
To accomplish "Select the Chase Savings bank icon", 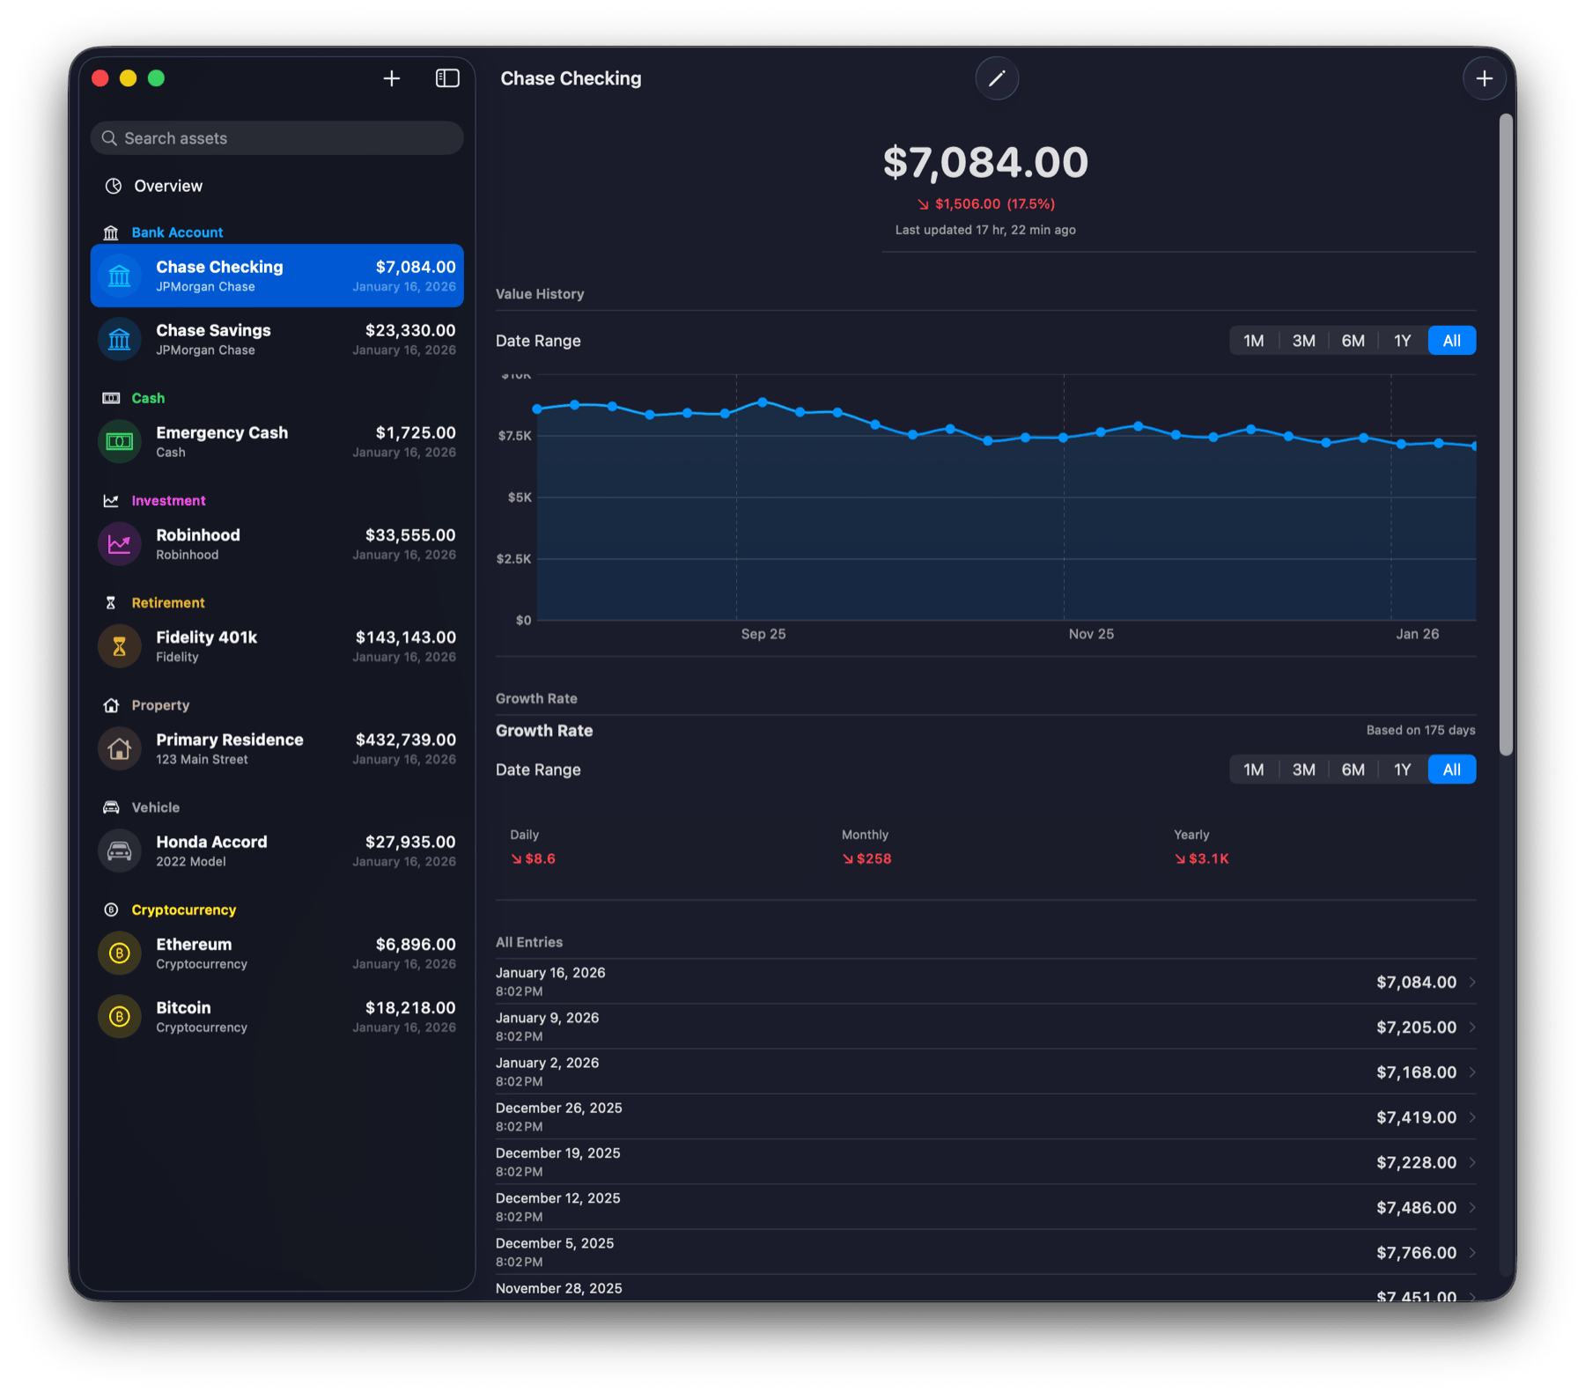I will (119, 339).
